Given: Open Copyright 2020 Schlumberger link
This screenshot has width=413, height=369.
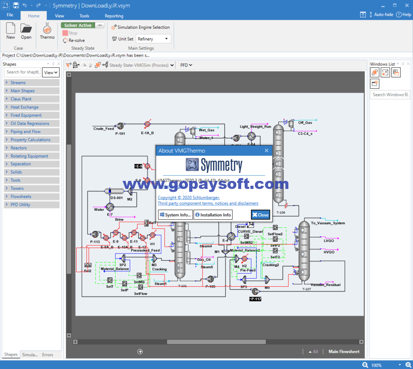Looking at the screenshot, I should (x=189, y=198).
